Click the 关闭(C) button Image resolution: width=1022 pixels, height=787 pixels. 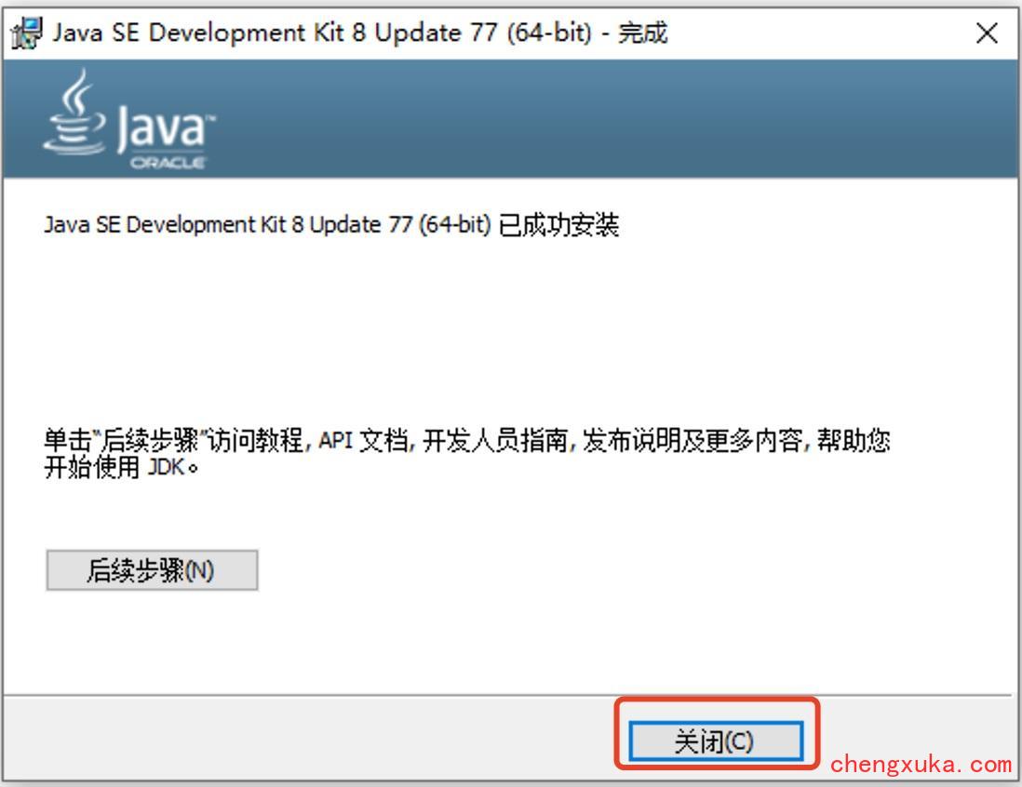[716, 740]
